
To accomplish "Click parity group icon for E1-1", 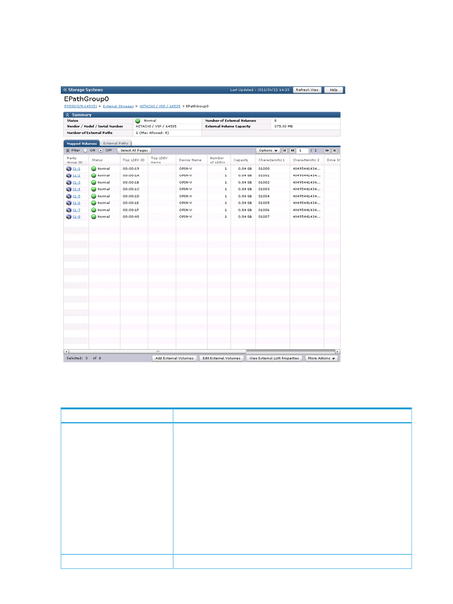I will tap(69, 169).
